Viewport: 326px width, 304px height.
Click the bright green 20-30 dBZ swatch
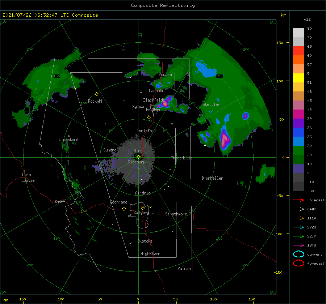click(x=298, y=150)
